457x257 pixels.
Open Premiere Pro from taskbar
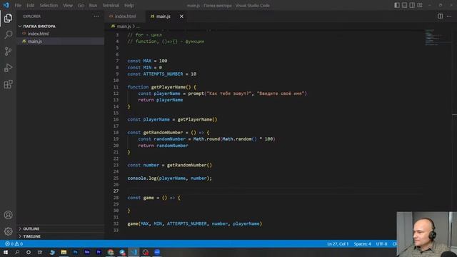tap(99, 252)
